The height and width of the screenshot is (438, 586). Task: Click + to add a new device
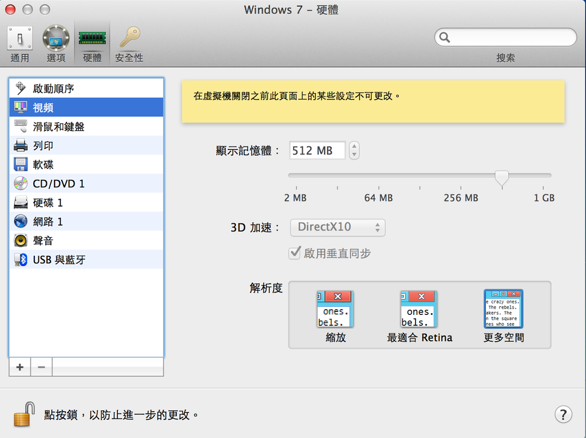click(19, 366)
